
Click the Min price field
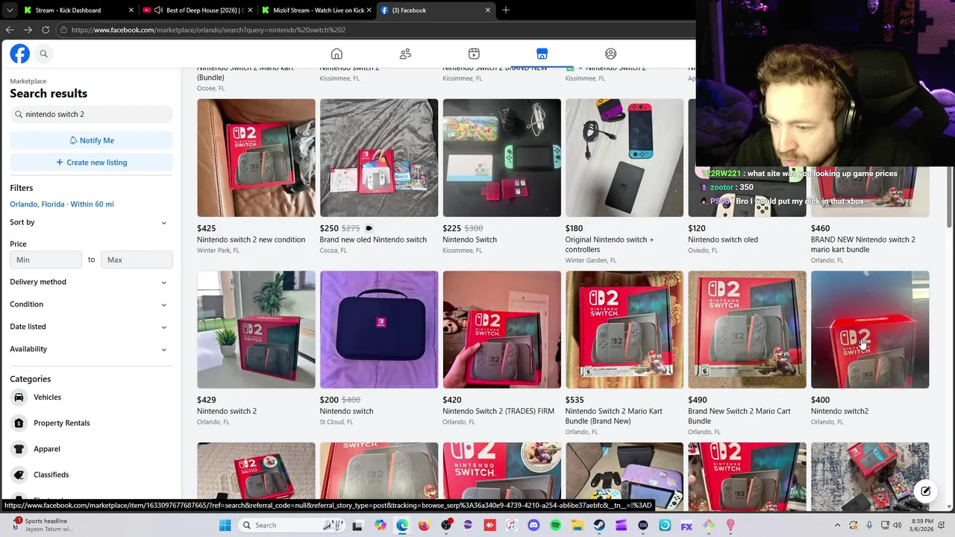46,260
